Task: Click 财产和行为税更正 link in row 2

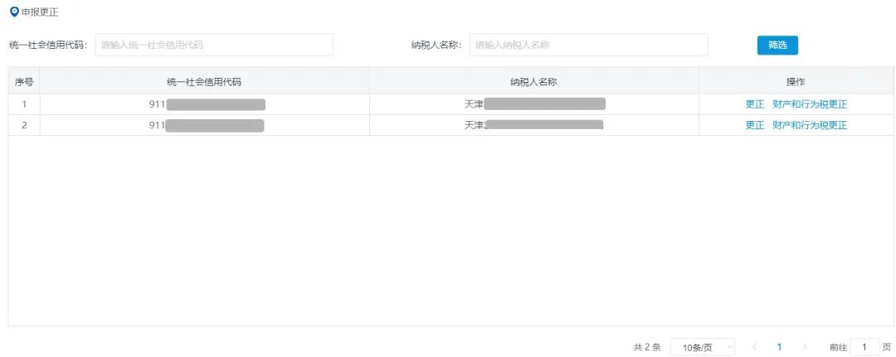Action: point(810,125)
